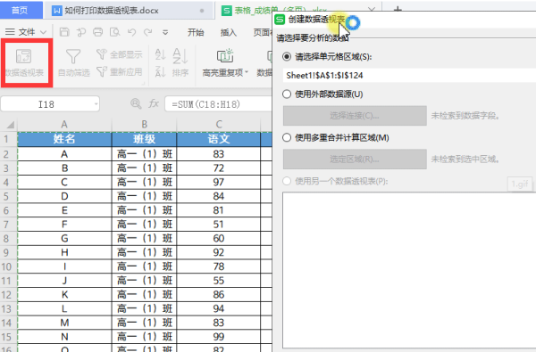Open the quick access toolbar customize dropdown

(x=165, y=32)
